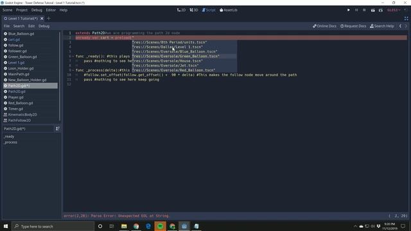Open the GLES3 renderer dropdown
Image resolution: width=411 pixels, height=231 pixels.
tap(394, 10)
